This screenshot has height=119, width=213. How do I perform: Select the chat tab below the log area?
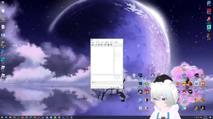click(94, 82)
